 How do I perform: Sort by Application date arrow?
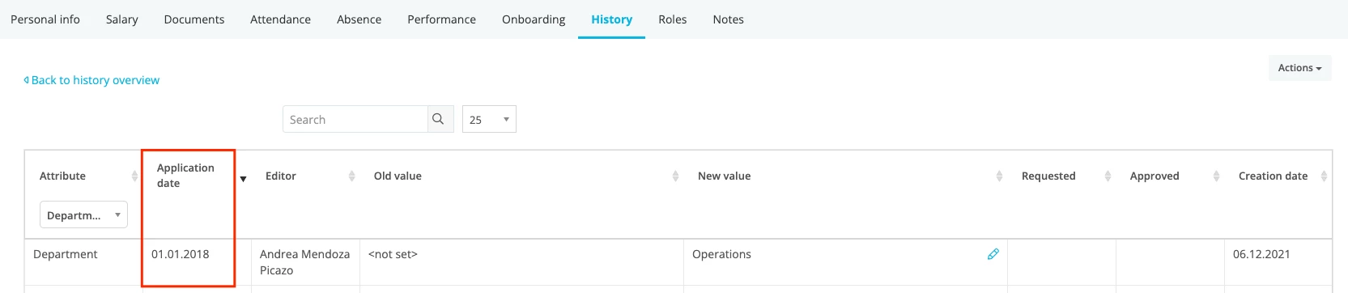(243, 179)
